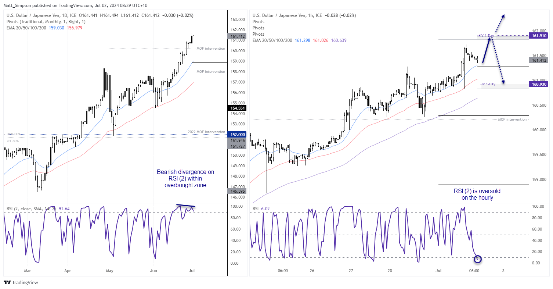Click the 159.500 axis value on hourly chart
553x289 pixels.
tap(539, 155)
